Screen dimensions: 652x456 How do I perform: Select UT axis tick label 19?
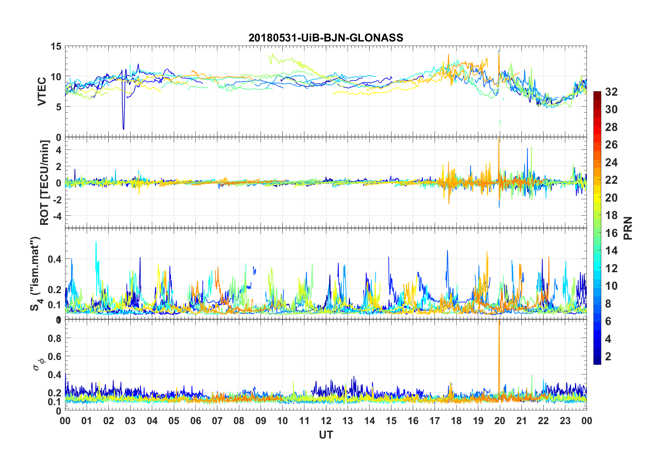point(478,421)
